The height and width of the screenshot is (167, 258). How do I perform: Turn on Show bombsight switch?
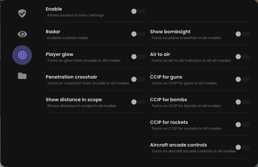coord(242,34)
